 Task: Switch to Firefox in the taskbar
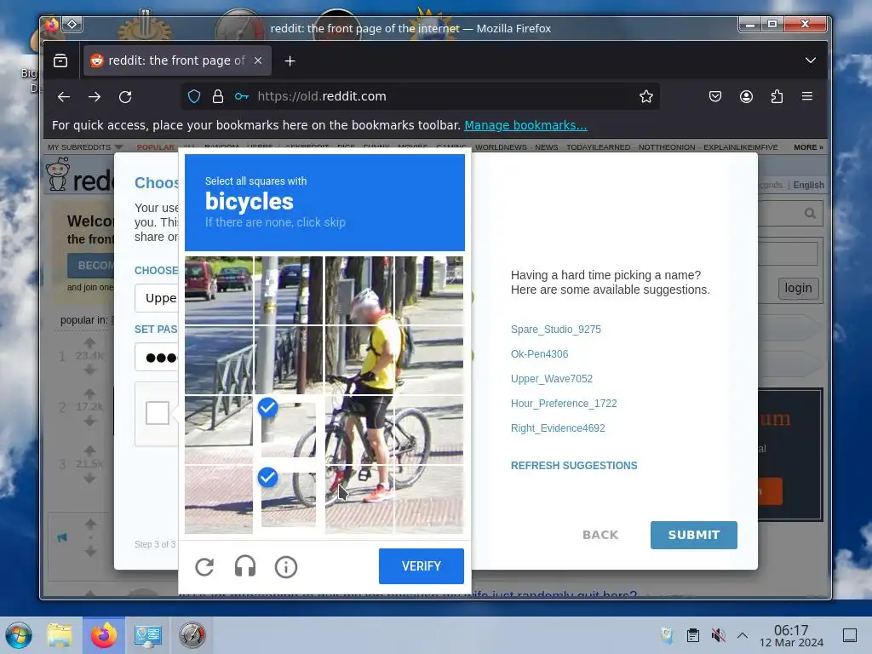point(104,635)
